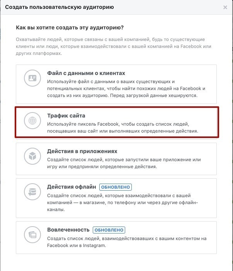Select the Файл с данными о клиентах title
Image resolution: width=233 pixels, height=271 pixels.
[86, 73]
